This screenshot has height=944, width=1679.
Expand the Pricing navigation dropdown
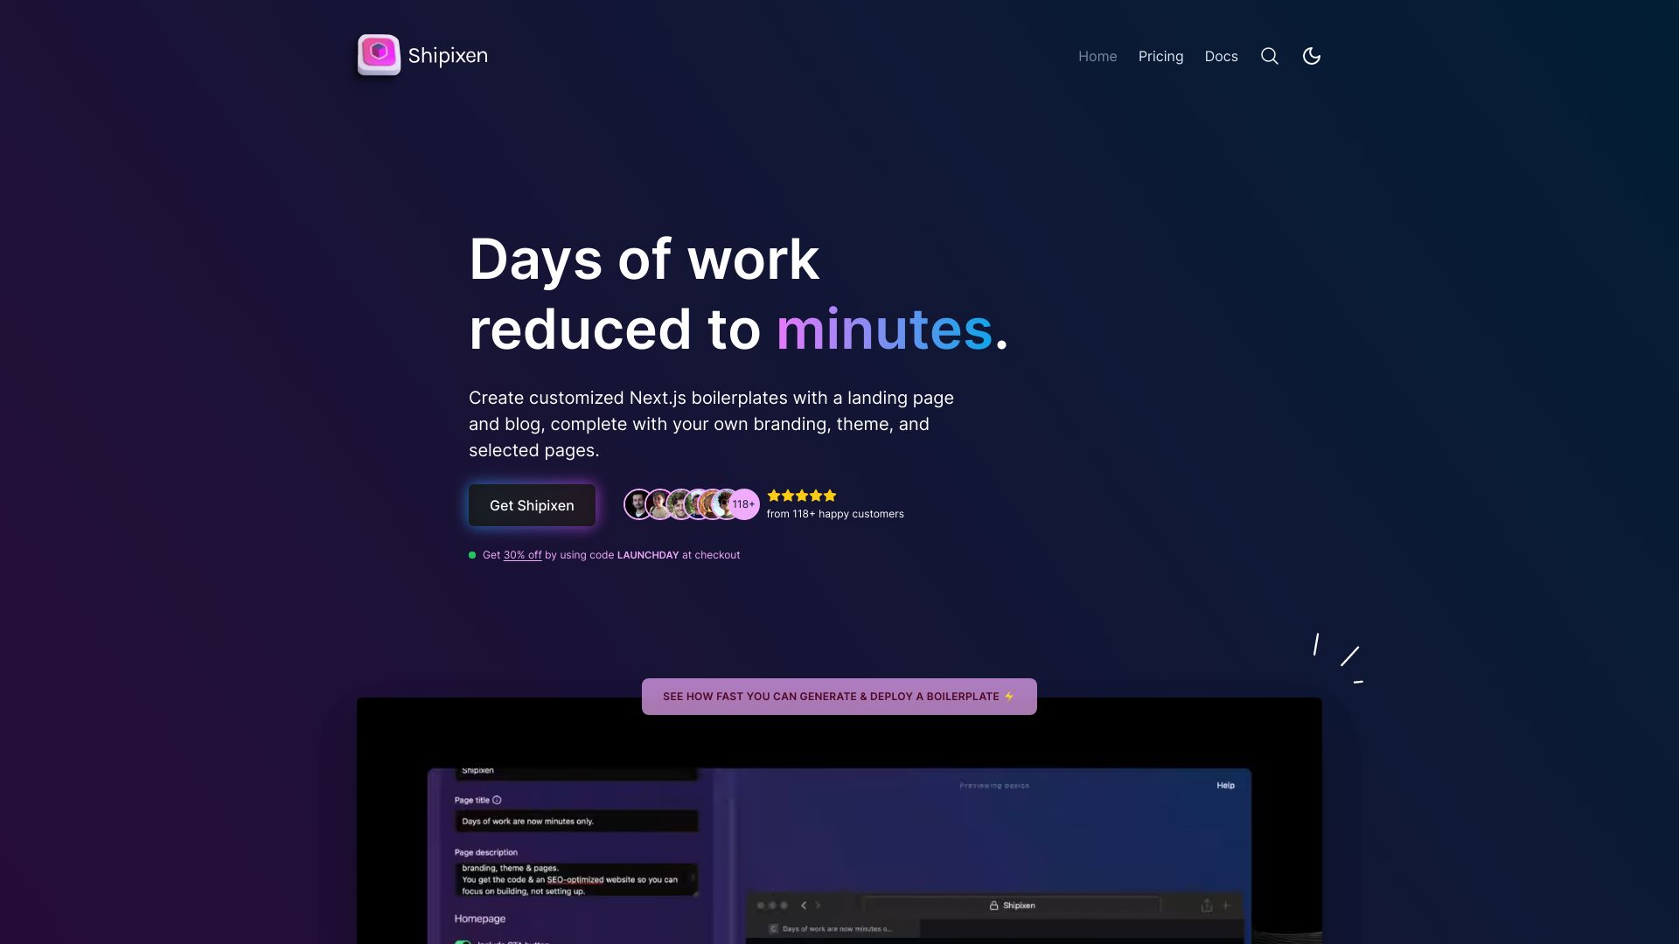tap(1160, 55)
